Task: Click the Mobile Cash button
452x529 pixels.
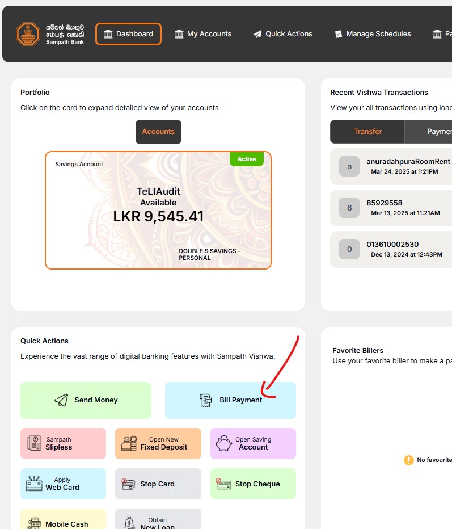Action: 63,521
